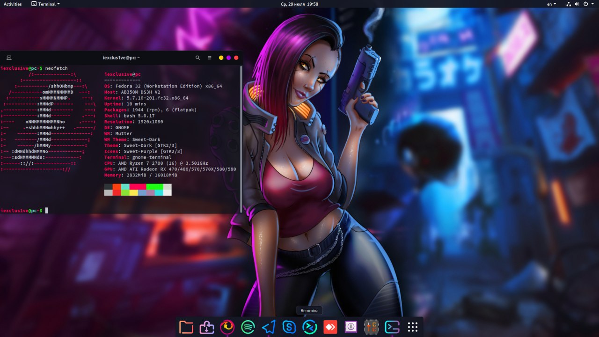Click the 'Terminal: gnome-terminal' line
Screen dimensions: 599x337
(138, 157)
